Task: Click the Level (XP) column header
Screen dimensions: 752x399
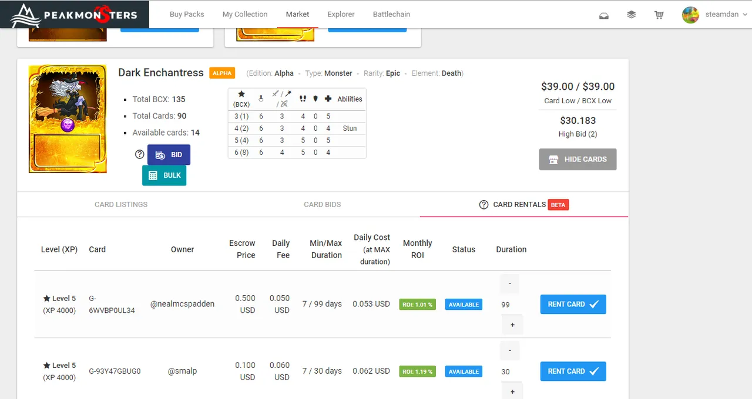Action: coord(59,249)
